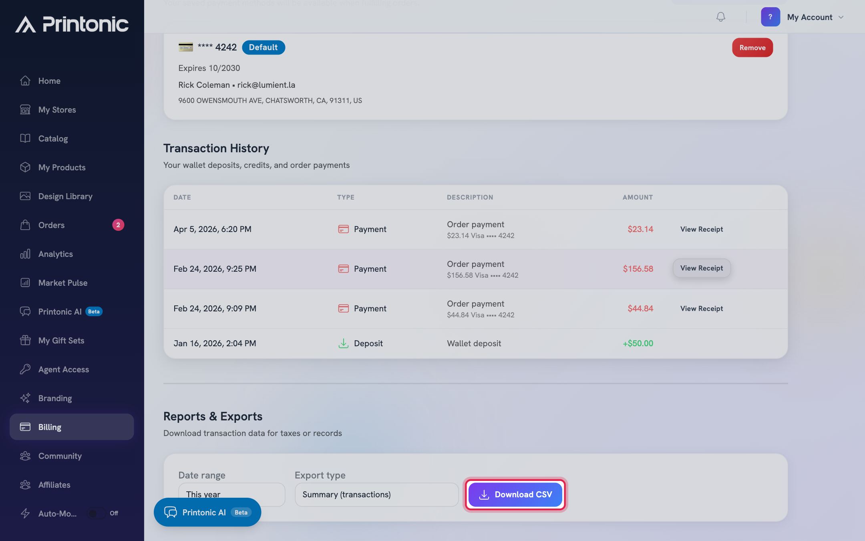Open the Analytics page
The width and height of the screenshot is (865, 541).
(72, 254)
